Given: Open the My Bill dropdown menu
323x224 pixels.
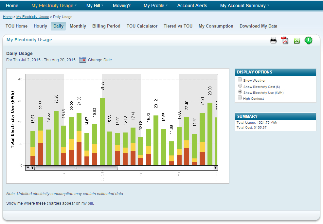Looking at the screenshot, I should coord(95,6).
